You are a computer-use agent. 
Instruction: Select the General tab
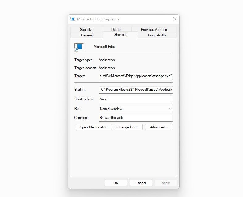pos(87,35)
